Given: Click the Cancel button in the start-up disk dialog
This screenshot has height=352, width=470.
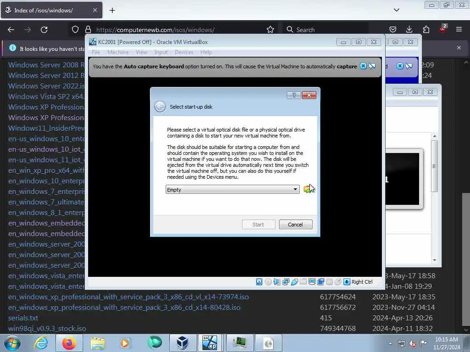Looking at the screenshot, I should [295, 225].
